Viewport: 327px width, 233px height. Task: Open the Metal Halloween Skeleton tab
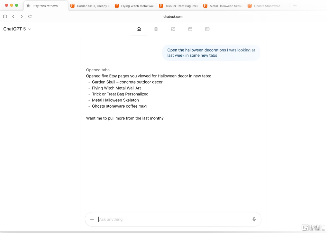pos(223,6)
